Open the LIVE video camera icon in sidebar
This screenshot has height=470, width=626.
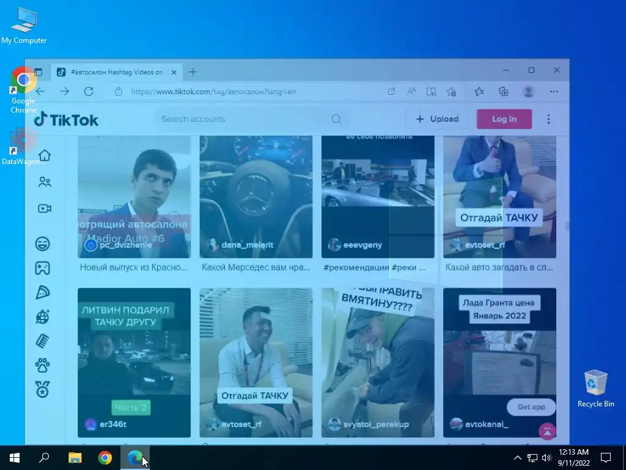click(x=44, y=209)
